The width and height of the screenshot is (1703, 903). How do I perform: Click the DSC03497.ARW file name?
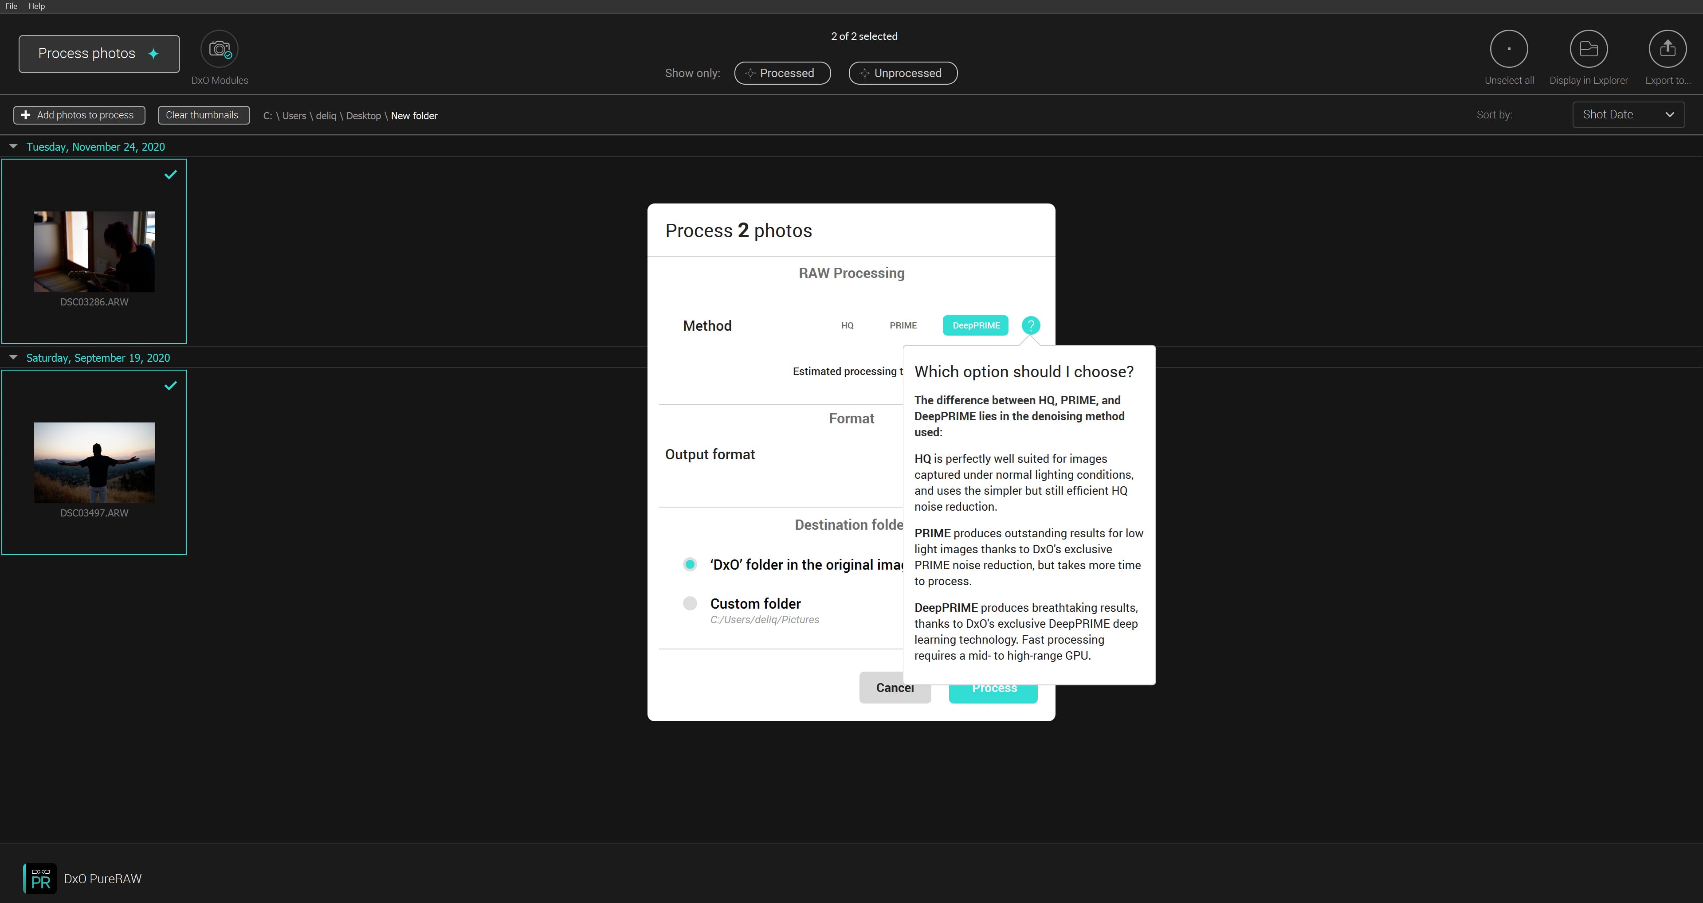coord(94,513)
